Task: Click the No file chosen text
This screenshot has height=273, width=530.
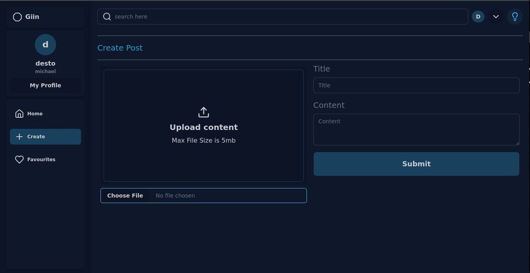Action: click(x=175, y=196)
